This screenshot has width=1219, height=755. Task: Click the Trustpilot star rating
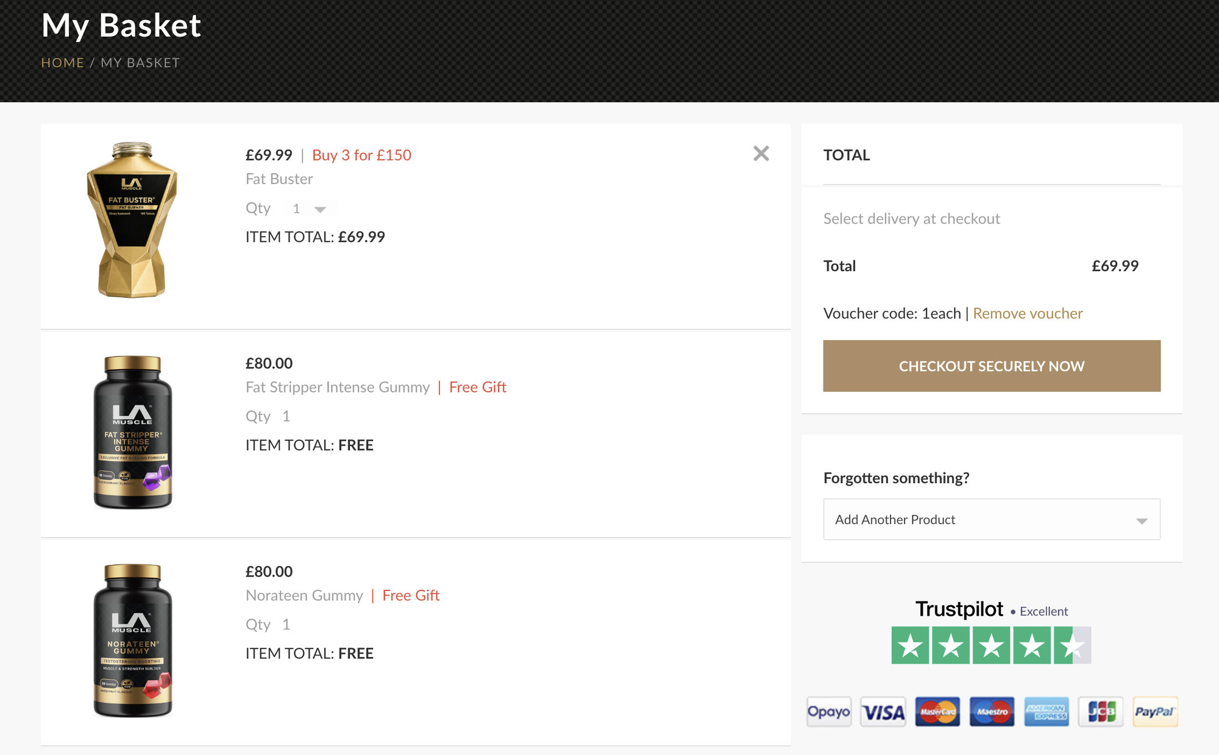point(991,645)
